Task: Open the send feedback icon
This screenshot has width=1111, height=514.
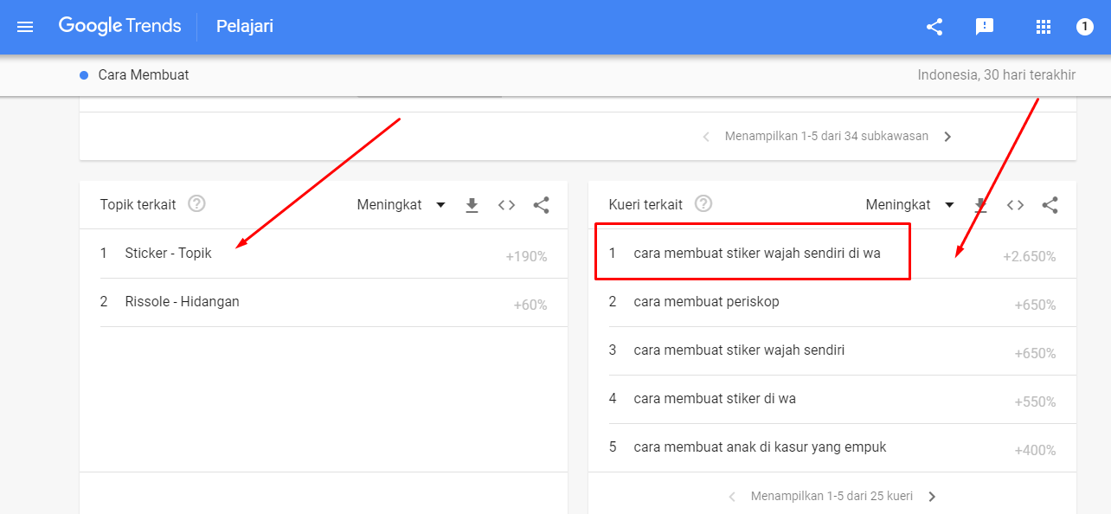Action: tap(985, 27)
